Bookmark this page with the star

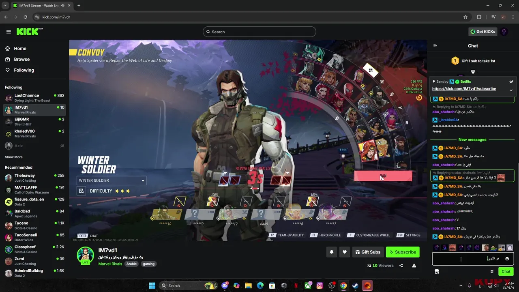[465, 17]
